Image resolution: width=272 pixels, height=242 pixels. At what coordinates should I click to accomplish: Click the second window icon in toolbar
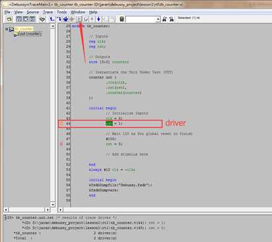[26, 19]
